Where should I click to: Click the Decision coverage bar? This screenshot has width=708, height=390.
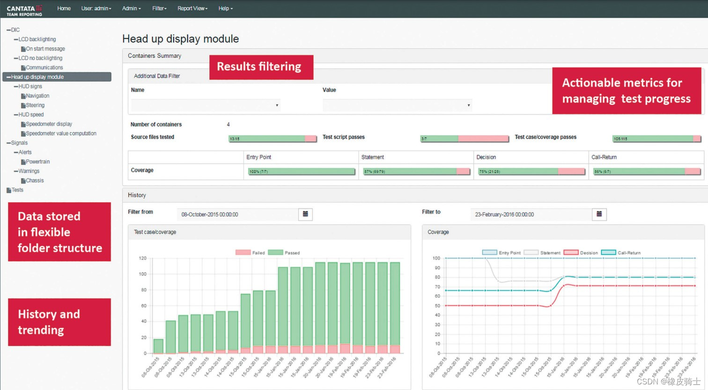pyautogui.click(x=532, y=171)
